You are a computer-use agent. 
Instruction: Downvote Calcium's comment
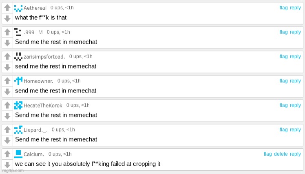point(7,165)
